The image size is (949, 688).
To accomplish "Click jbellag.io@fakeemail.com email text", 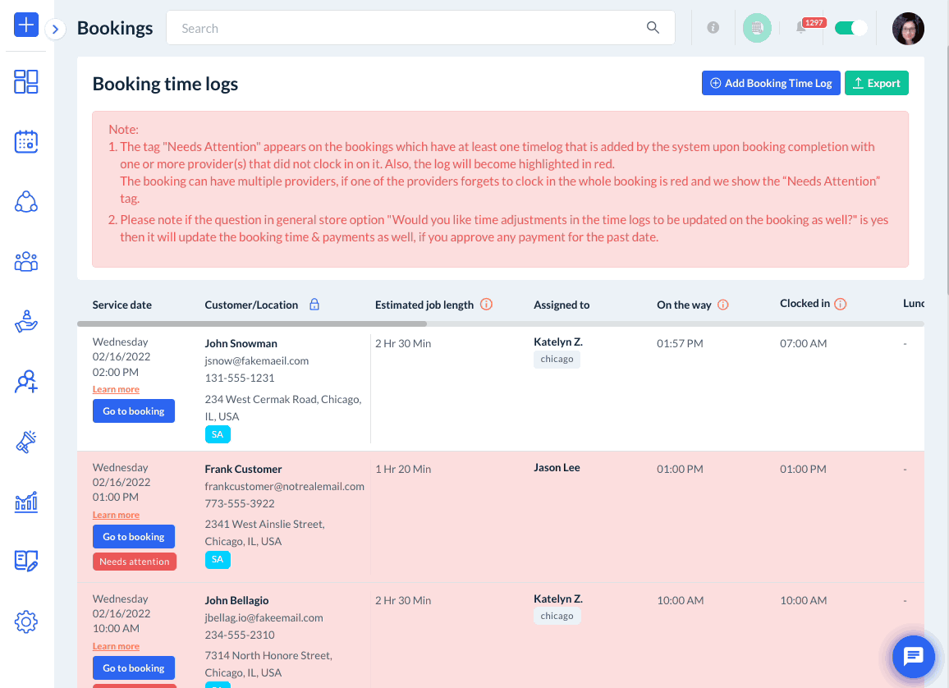I will [x=264, y=618].
